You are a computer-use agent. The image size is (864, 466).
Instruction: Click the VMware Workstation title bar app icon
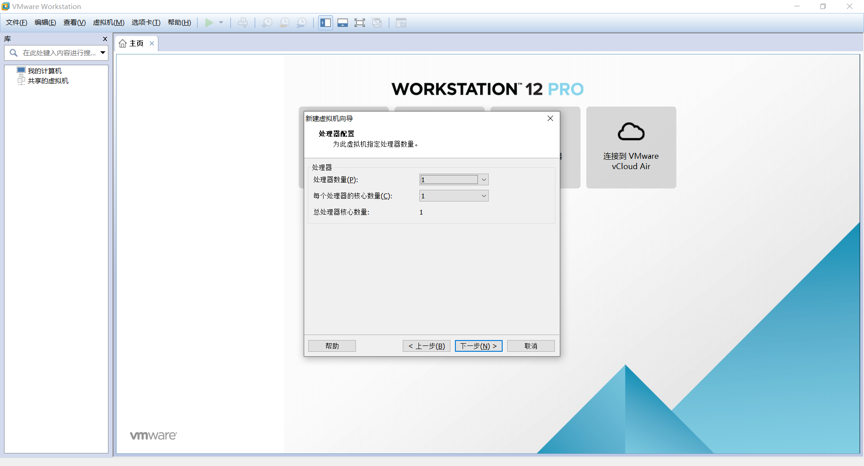click(x=5, y=6)
